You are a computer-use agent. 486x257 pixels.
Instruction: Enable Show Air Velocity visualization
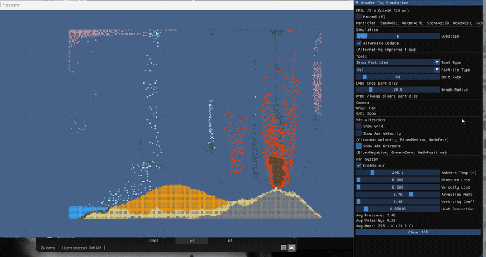click(x=359, y=133)
